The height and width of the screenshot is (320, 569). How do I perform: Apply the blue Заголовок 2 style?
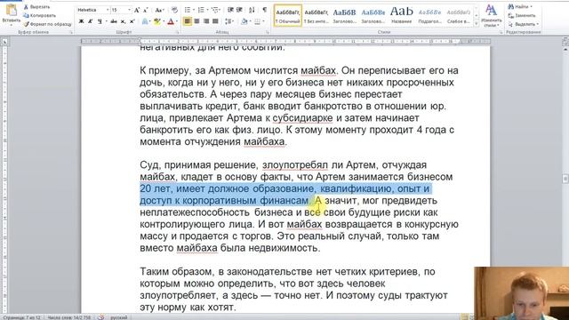tap(373, 16)
